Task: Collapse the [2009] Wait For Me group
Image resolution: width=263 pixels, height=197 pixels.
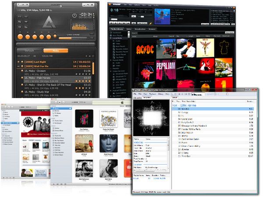Action: tap(18, 66)
